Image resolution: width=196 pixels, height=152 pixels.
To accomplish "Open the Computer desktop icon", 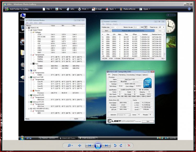I will click(x=23, y=17).
